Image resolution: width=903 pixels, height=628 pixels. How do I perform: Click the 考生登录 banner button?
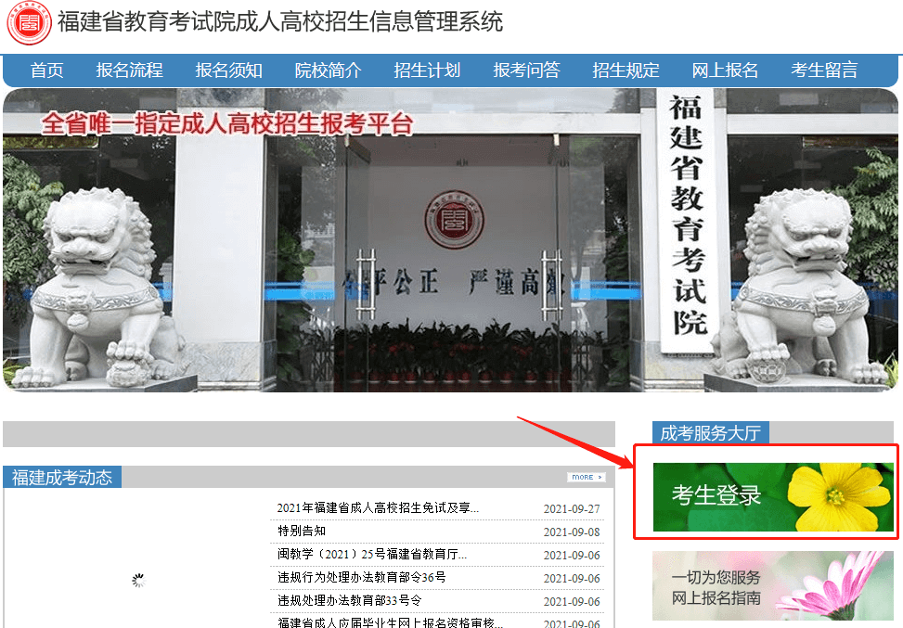[773, 497]
